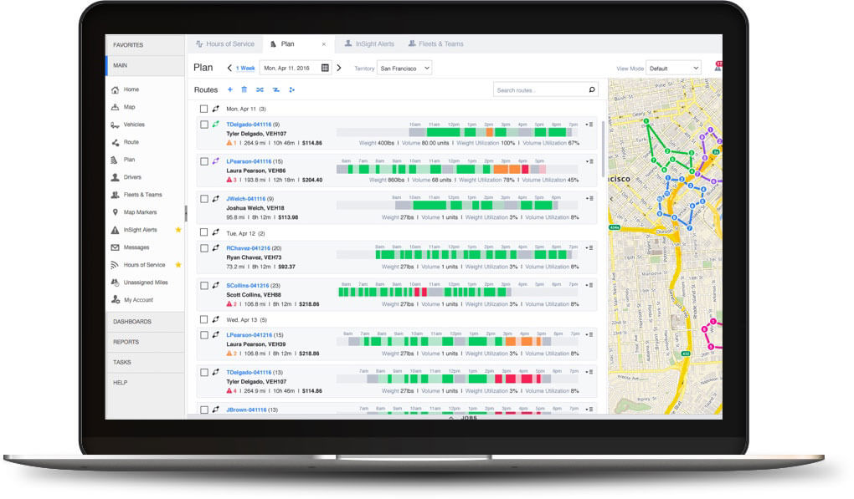Viewport: 854px width, 499px height.
Task: Open the Map icon in sidebar
Action: tap(115, 107)
